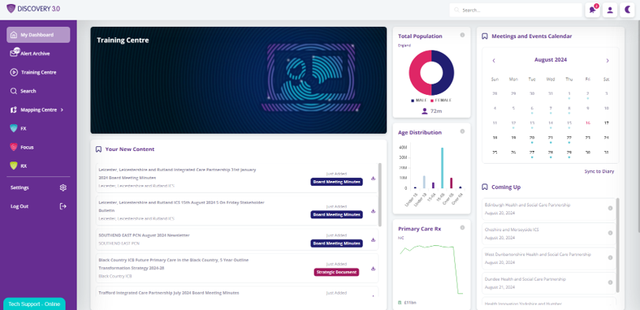Open notifications chat icon with badge
The height and width of the screenshot is (310, 640).
click(592, 11)
